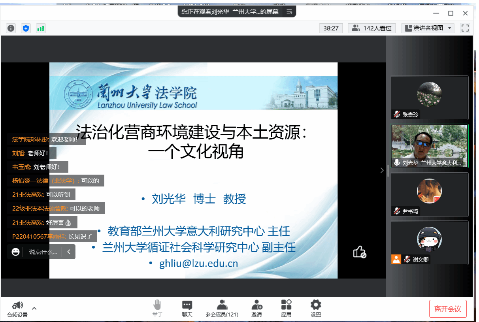This screenshot has width=479, height=322.
Task: Open 参会成员(121) participants list
Action: 222,308
